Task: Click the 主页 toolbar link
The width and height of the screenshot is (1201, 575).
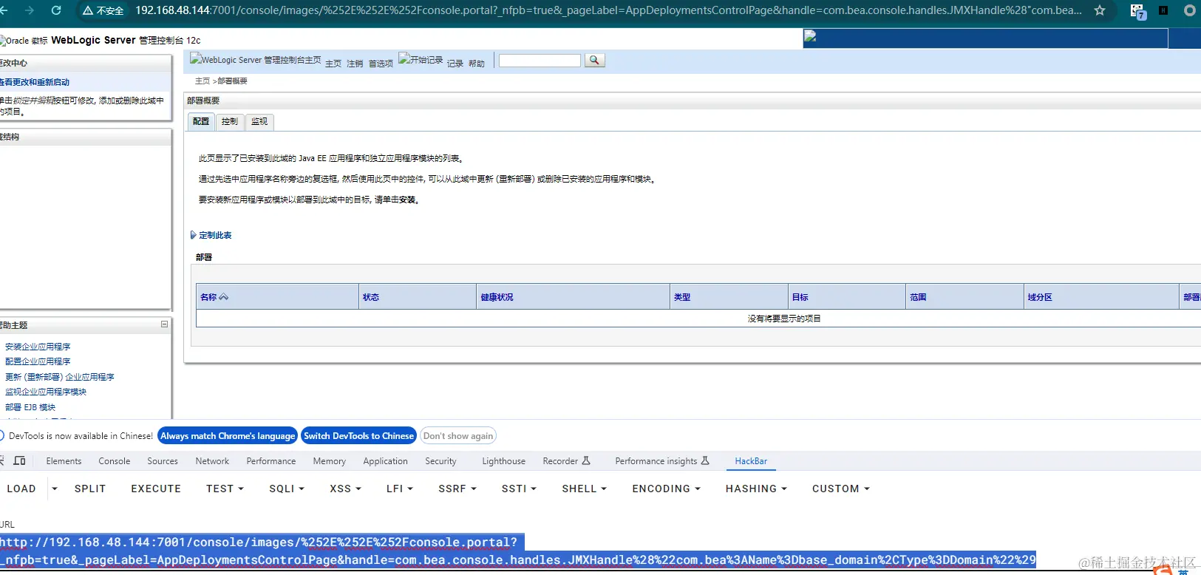Action: coord(333,64)
